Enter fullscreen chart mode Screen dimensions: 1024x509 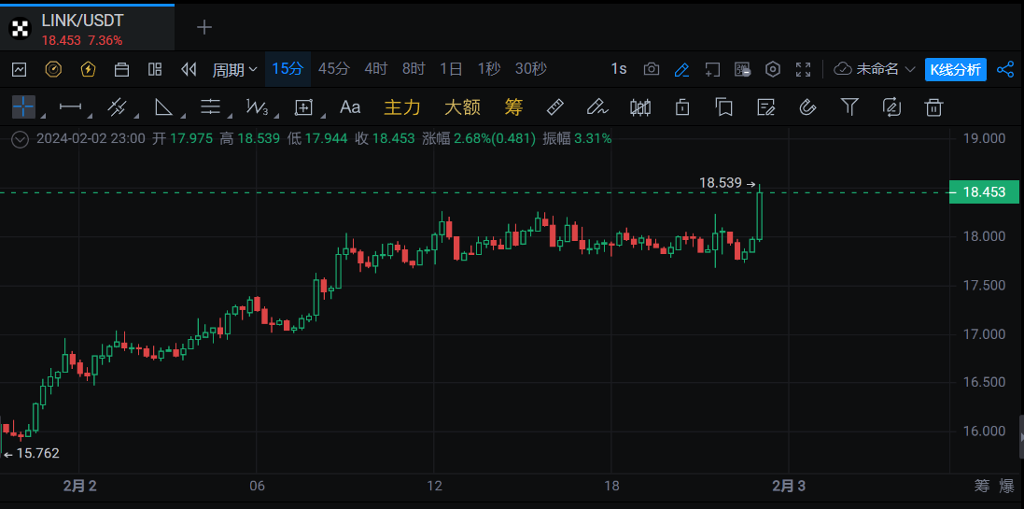[x=803, y=69]
